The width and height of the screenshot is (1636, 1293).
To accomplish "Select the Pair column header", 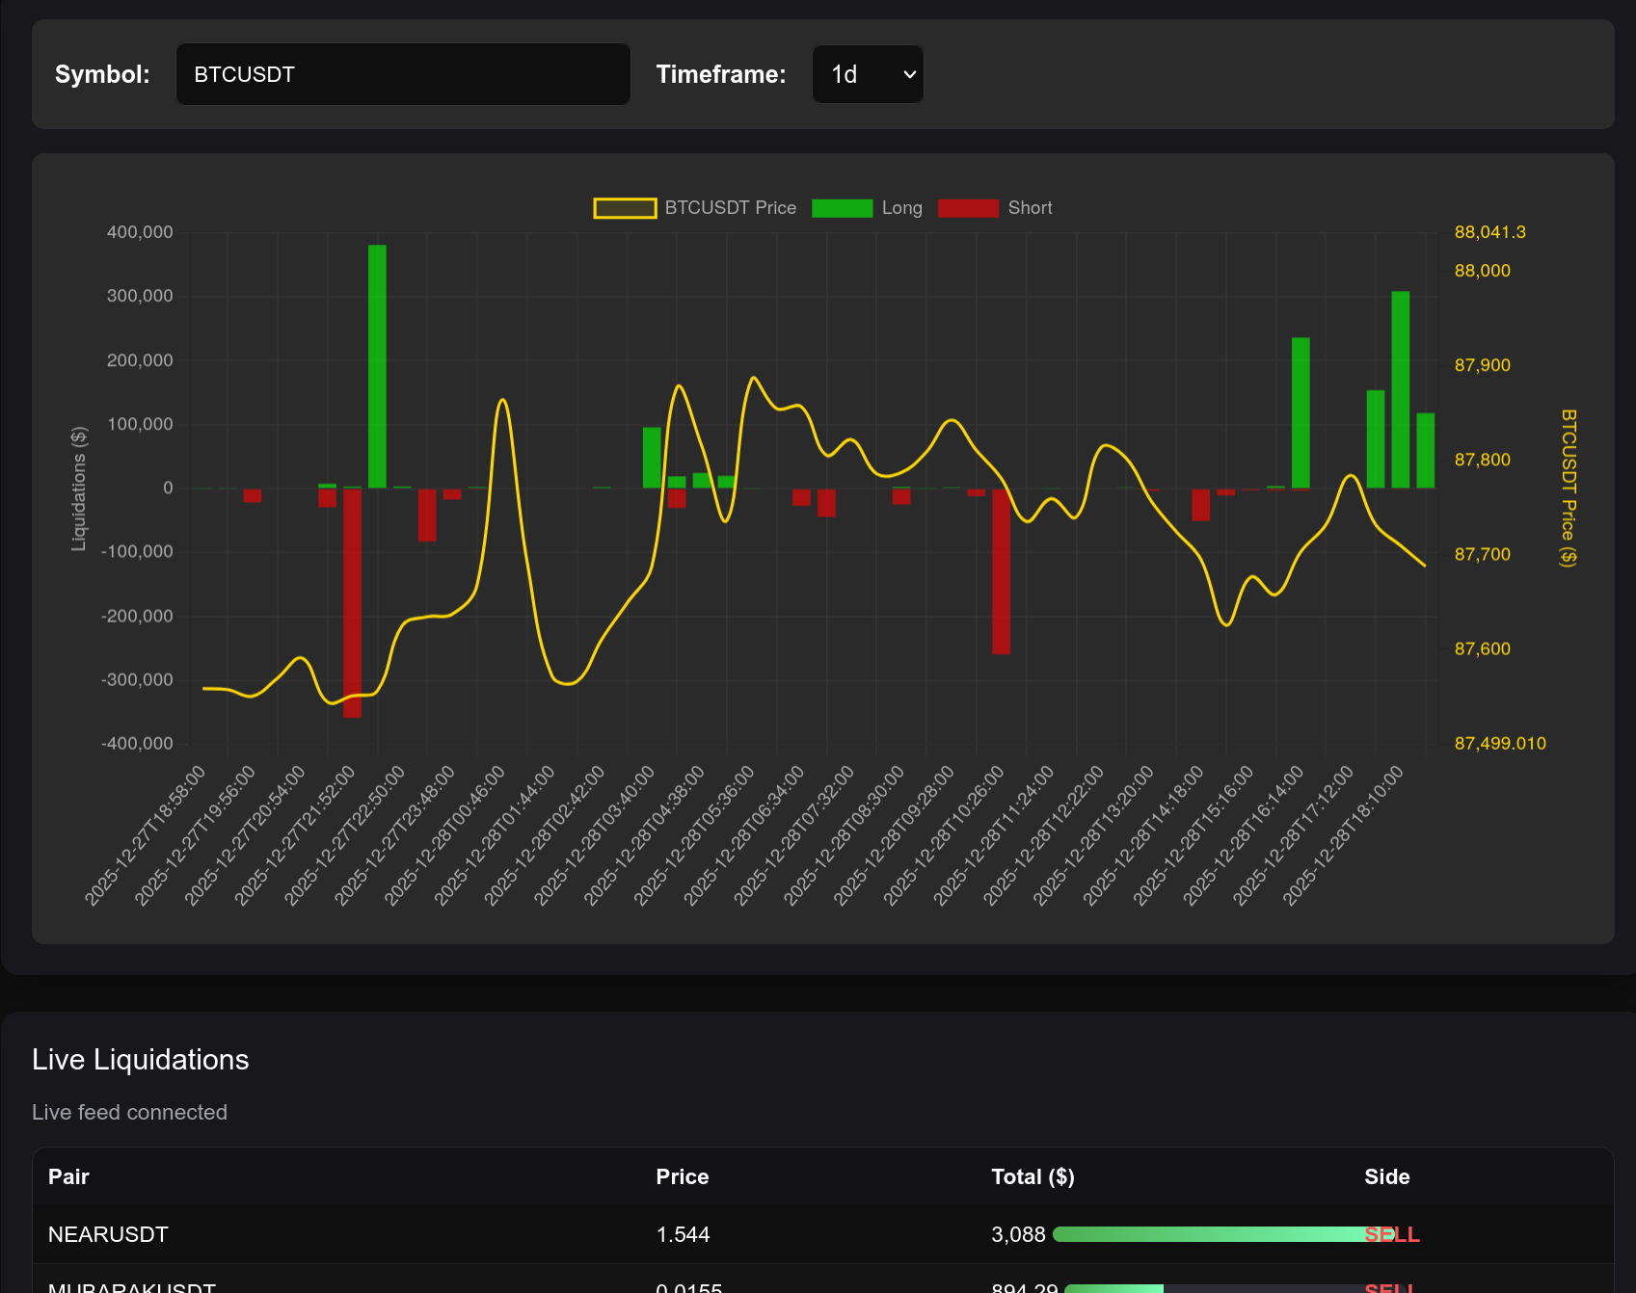I will (x=68, y=1176).
